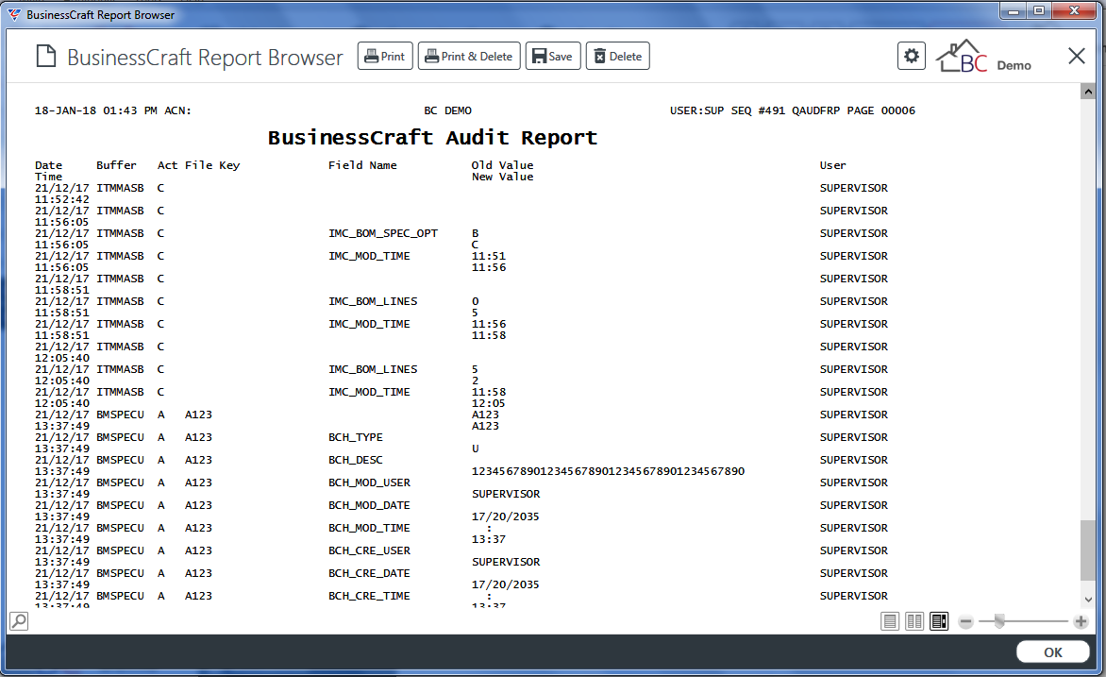
Task: Click the 'BusinessCraft Report Browser' heading
Action: [x=206, y=58]
